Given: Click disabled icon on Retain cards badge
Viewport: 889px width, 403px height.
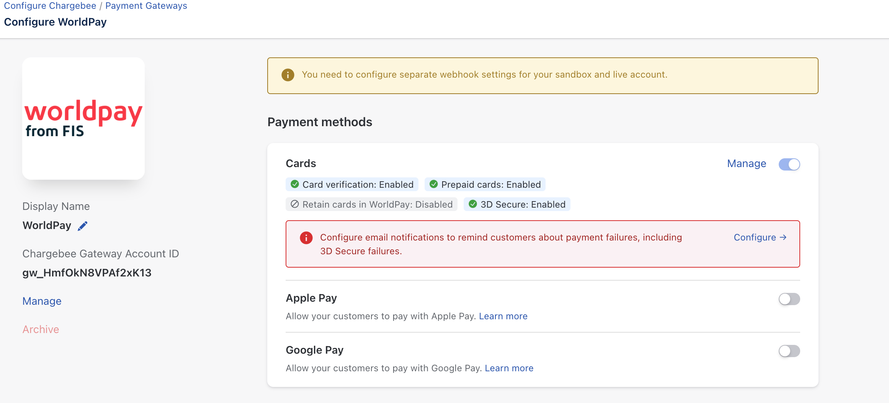Looking at the screenshot, I should point(295,204).
